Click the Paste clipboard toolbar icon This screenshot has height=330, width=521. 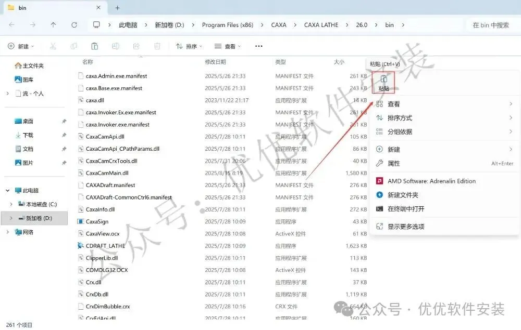[95, 46]
